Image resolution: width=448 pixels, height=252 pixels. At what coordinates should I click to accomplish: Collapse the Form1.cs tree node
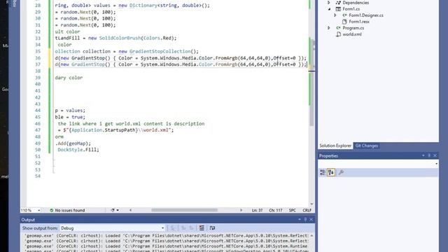(x=329, y=9)
